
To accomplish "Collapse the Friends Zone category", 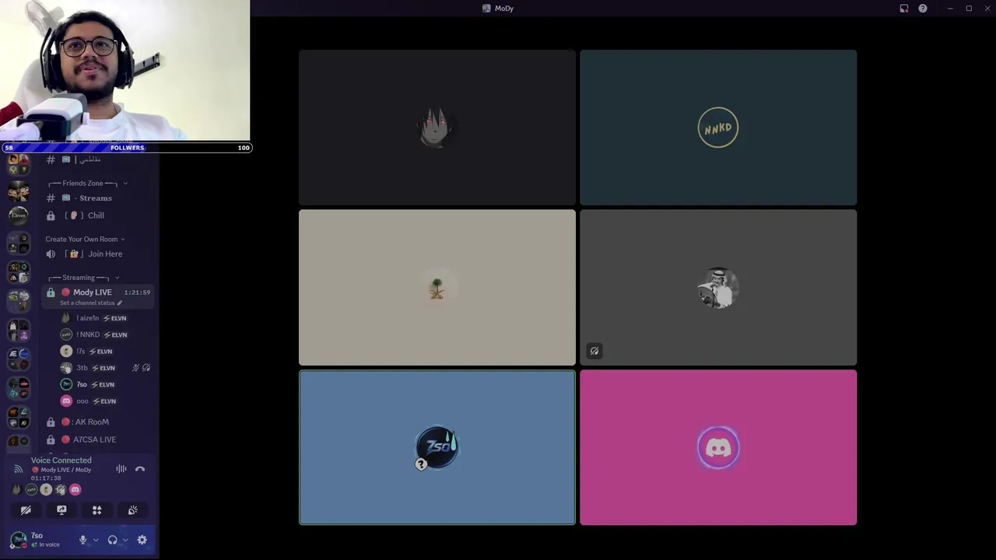I will click(x=87, y=184).
